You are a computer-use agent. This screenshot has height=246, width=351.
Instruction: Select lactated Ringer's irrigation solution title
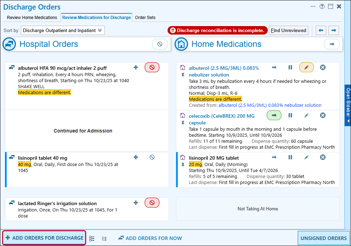tap(57, 203)
